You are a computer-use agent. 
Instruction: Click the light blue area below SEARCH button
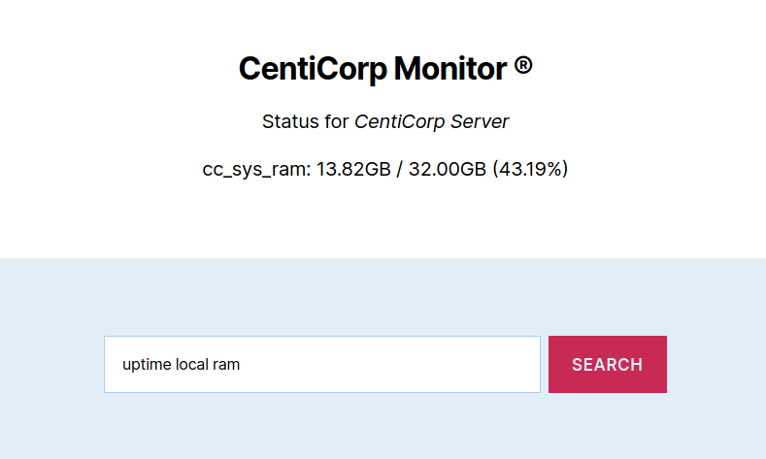(607, 426)
